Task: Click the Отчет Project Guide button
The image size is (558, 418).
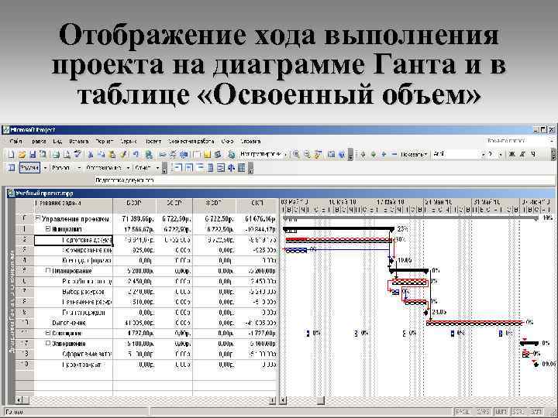Action: pyautogui.click(x=143, y=168)
